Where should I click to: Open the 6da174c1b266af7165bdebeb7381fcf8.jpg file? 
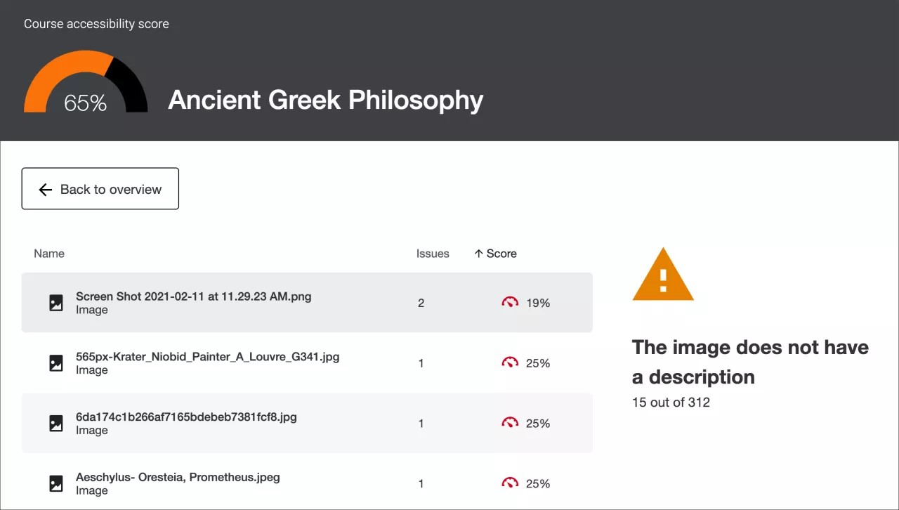(x=186, y=417)
